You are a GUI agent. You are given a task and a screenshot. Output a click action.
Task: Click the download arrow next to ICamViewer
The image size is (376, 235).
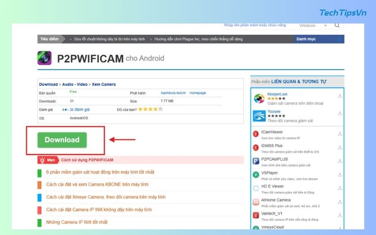click(x=340, y=134)
